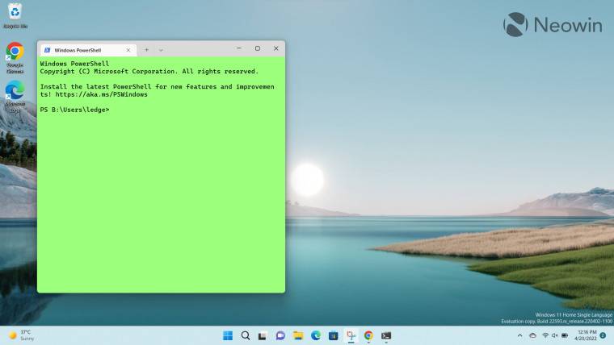Close the Windows PowerShell tab
Image resolution: width=614 pixels, height=345 pixels.
(128, 50)
